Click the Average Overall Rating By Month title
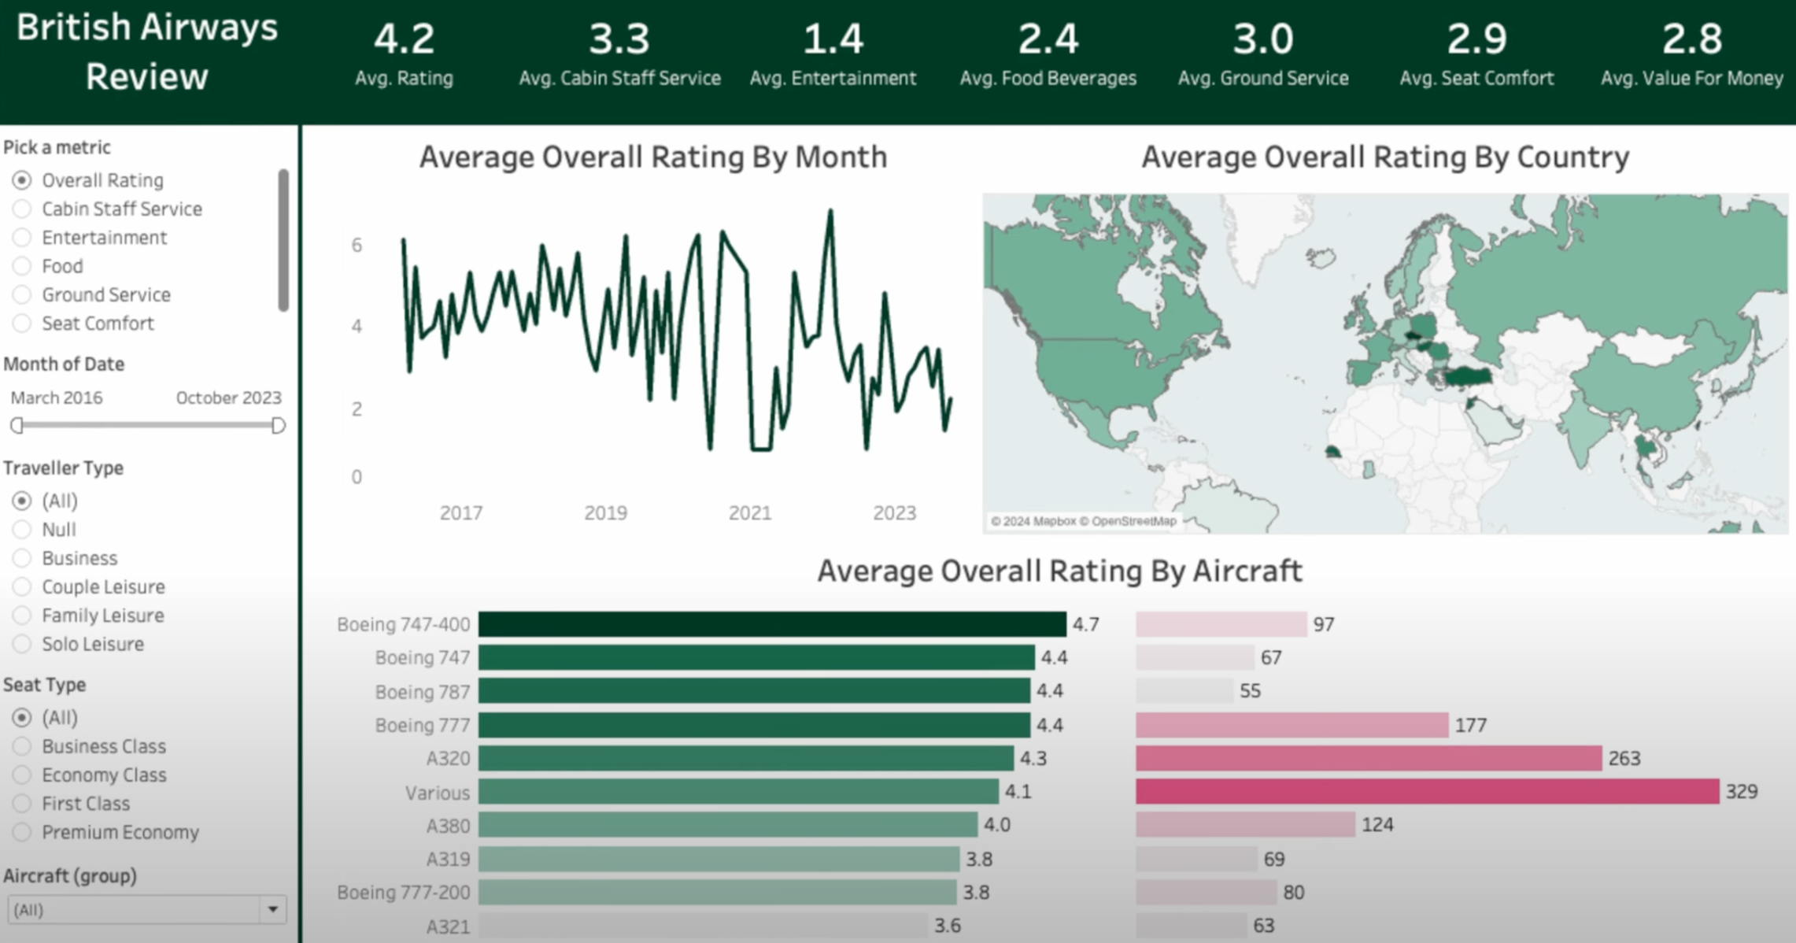This screenshot has height=943, width=1796. click(653, 157)
